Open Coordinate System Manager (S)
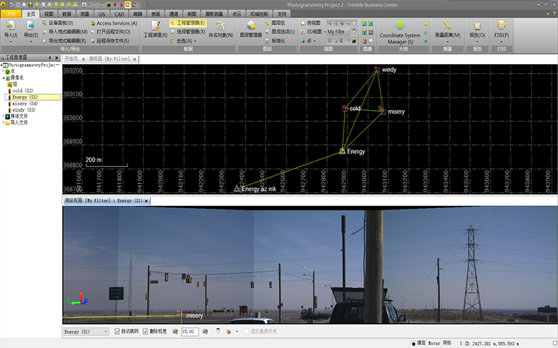 click(x=400, y=33)
